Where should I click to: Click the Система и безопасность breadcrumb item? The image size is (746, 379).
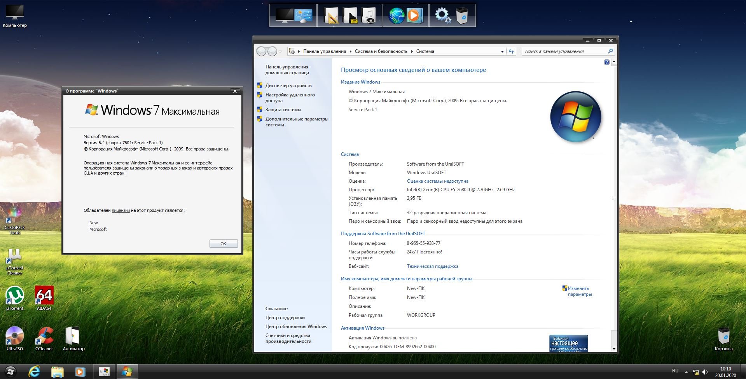point(381,51)
